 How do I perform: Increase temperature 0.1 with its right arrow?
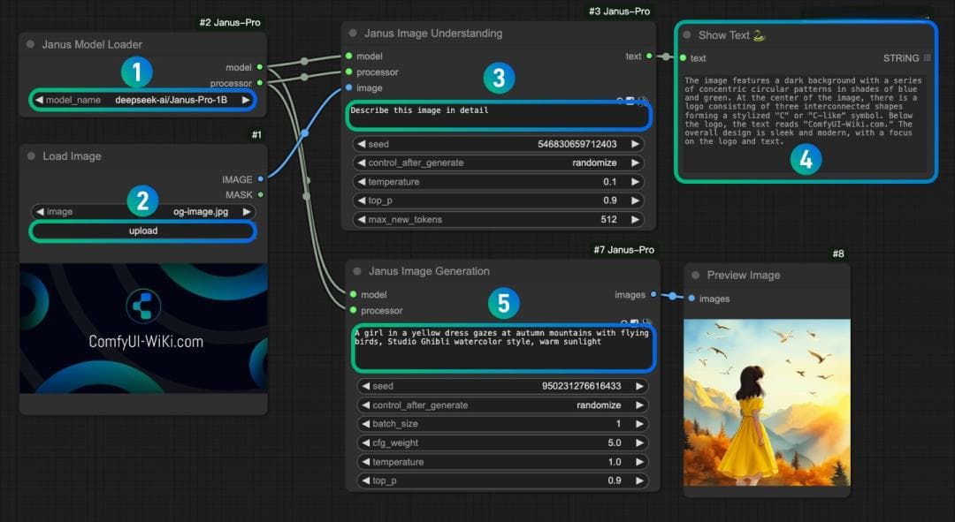[635, 182]
